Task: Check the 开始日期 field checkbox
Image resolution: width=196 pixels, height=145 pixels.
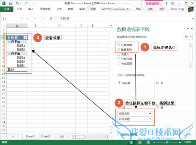Action: click(118, 59)
